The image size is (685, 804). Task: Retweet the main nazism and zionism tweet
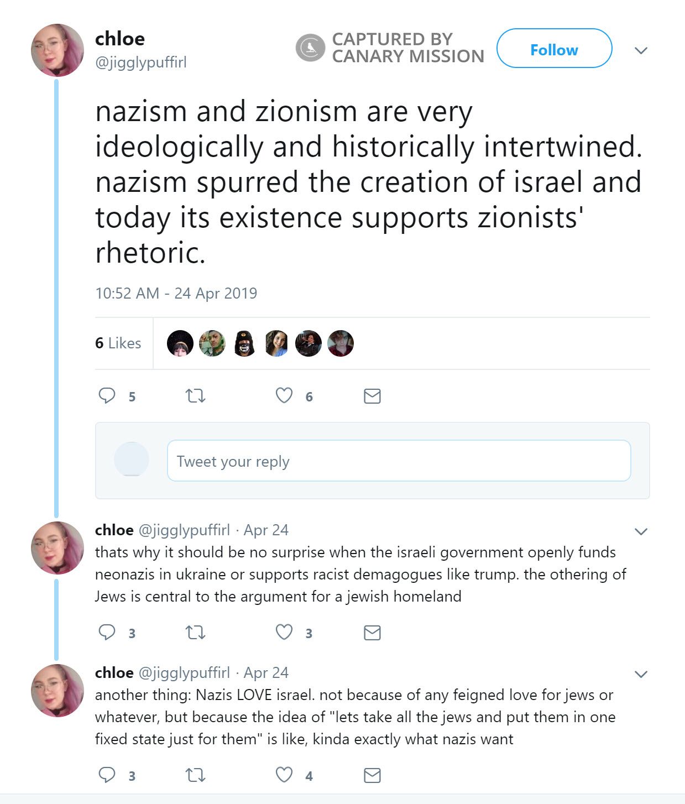pyautogui.click(x=195, y=396)
